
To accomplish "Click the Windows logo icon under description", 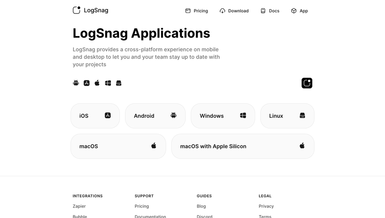I will point(108,83).
